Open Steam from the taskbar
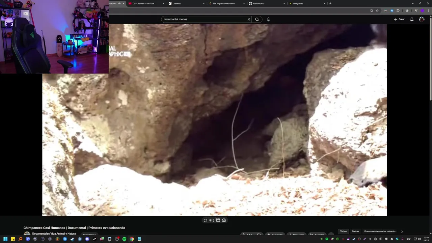Viewport: 432px width, 243px height. coord(72,239)
